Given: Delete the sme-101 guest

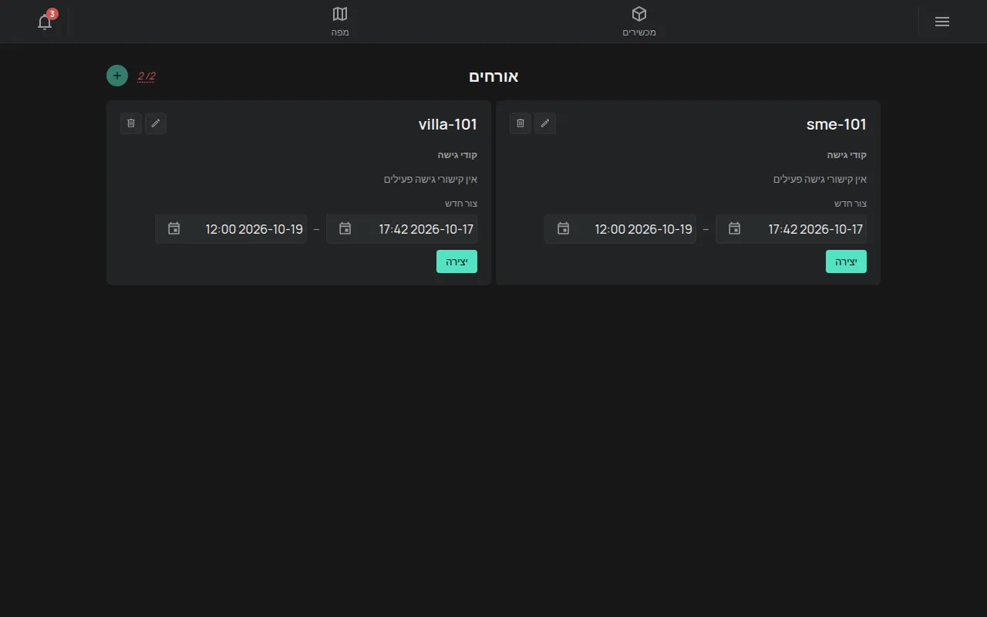Looking at the screenshot, I should click(520, 123).
